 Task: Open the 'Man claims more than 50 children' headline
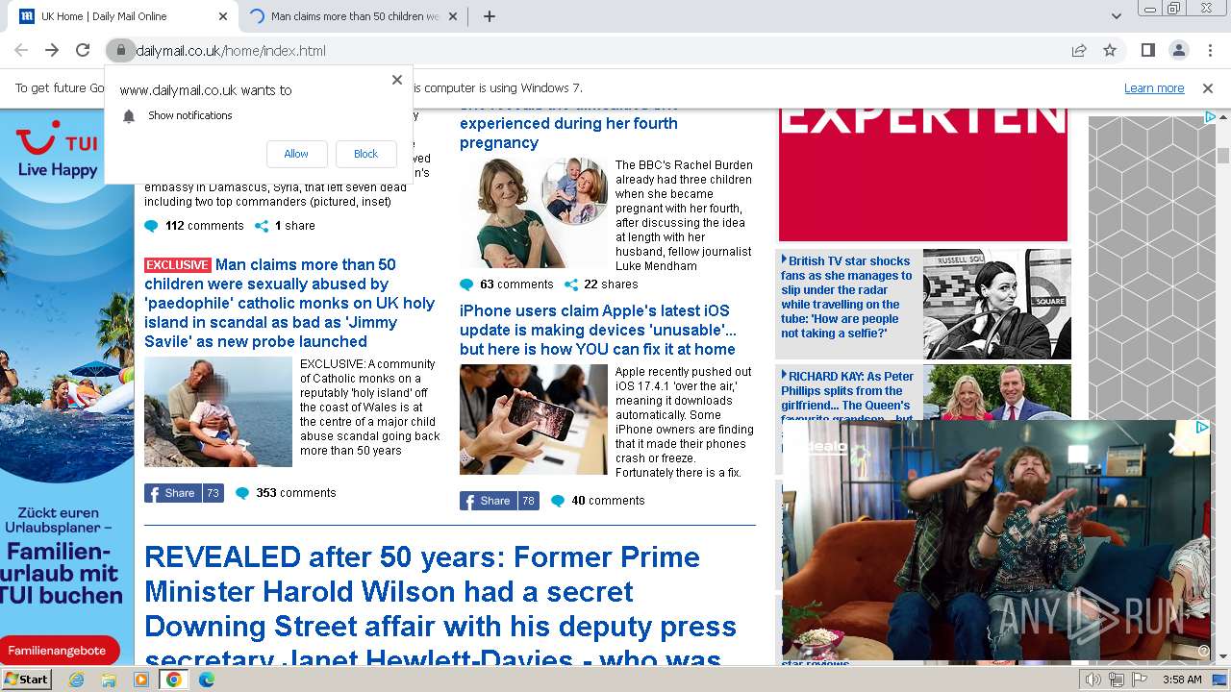click(289, 303)
